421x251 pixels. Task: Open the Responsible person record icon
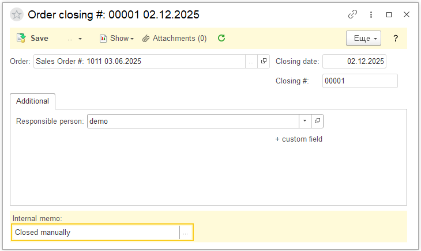pyautogui.click(x=317, y=121)
